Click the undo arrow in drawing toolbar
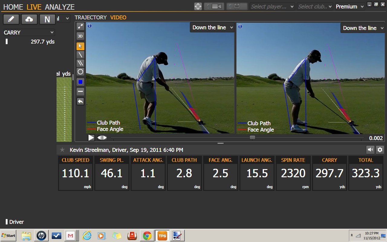Viewport: 387px width, 242px height. click(80, 102)
